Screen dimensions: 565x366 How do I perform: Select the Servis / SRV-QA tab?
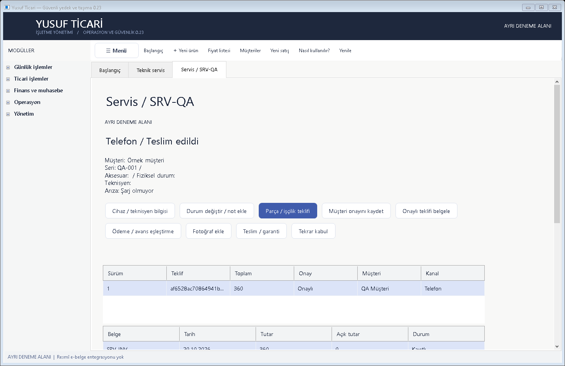199,69
